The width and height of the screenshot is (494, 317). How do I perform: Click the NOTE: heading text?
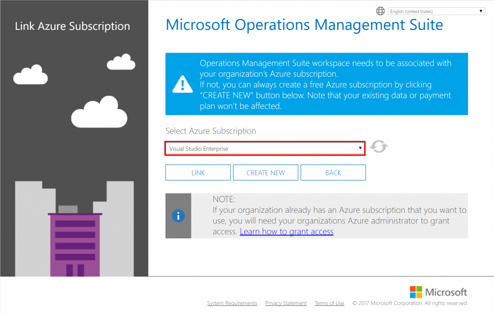point(224,199)
